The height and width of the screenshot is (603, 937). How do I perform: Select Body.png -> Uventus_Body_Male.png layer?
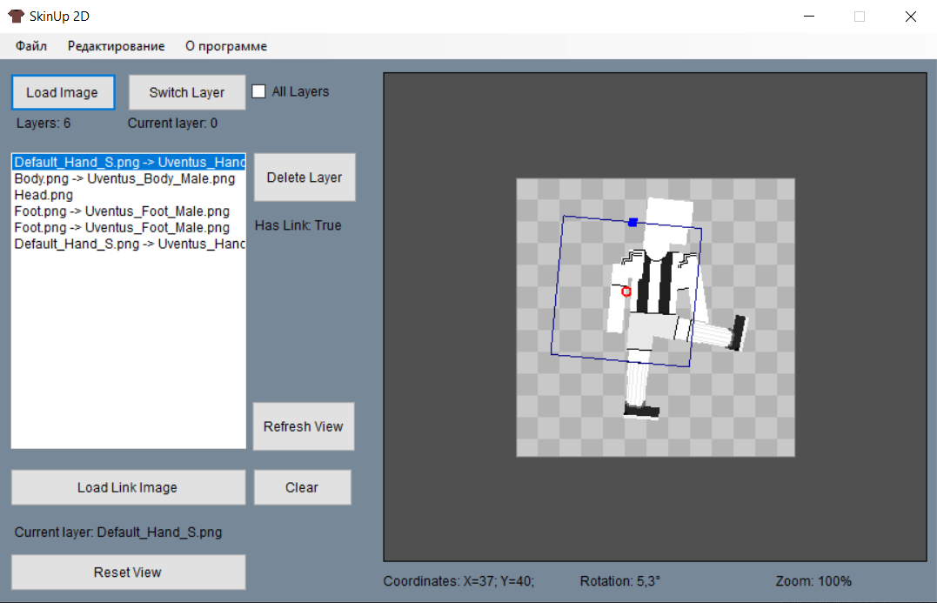(129, 178)
